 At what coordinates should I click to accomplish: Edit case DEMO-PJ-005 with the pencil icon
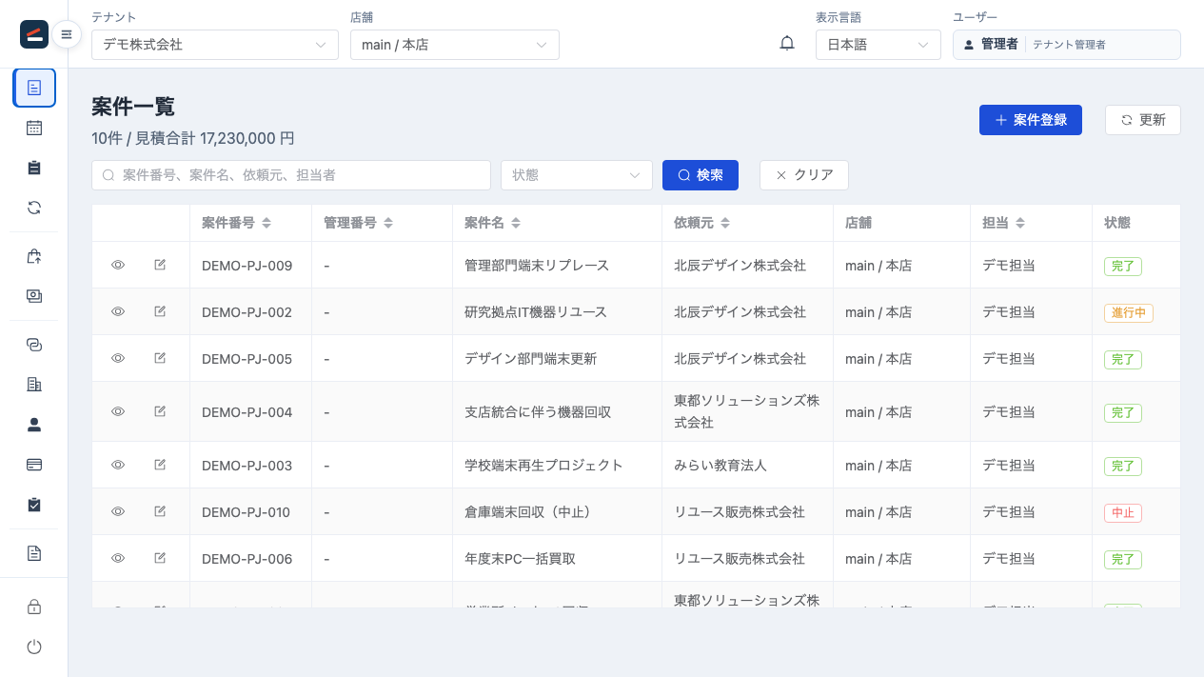(x=160, y=358)
